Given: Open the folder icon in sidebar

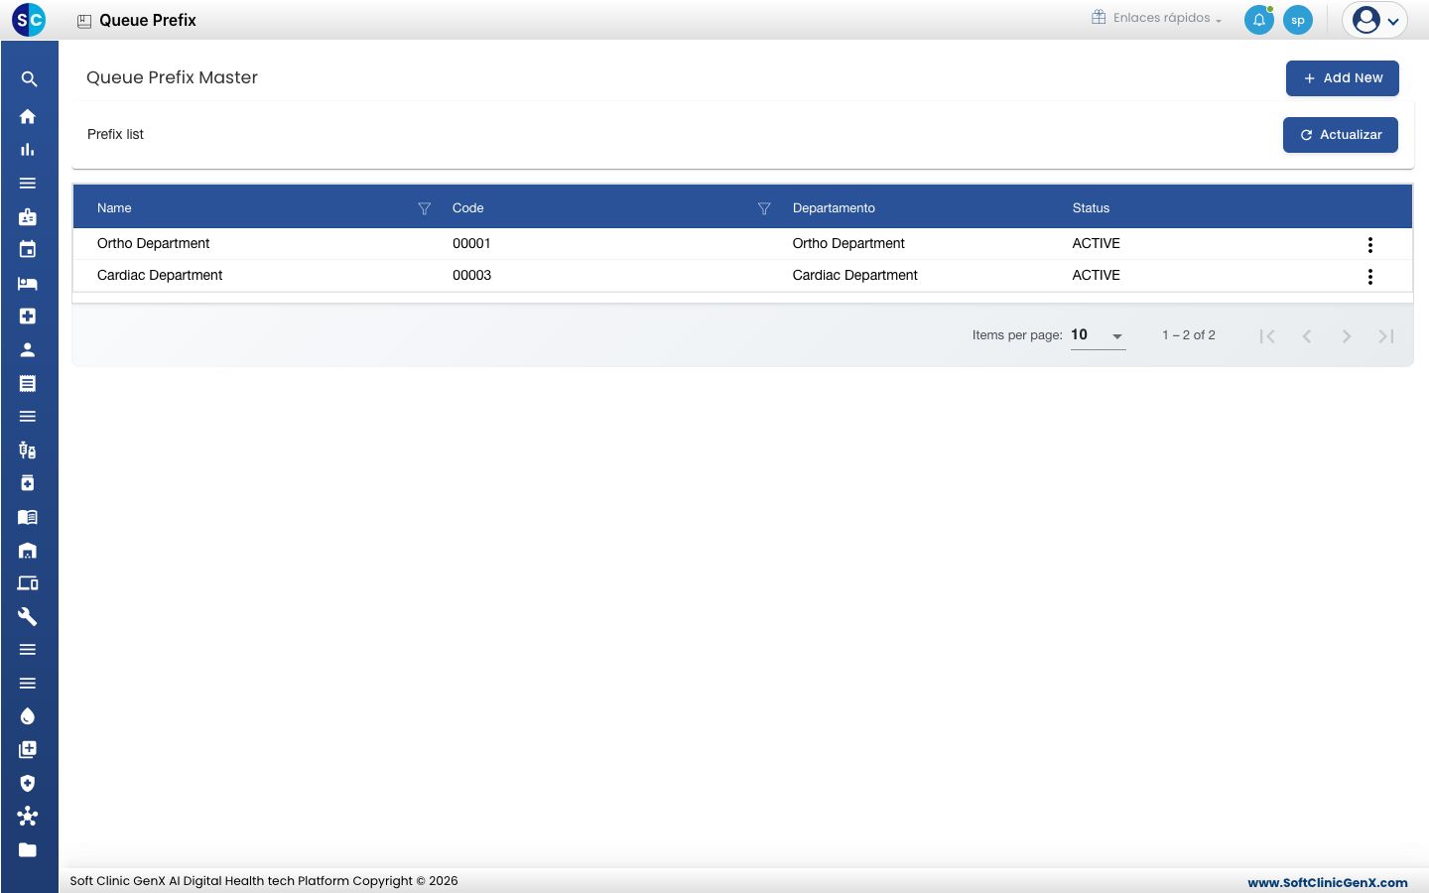Looking at the screenshot, I should click(28, 849).
